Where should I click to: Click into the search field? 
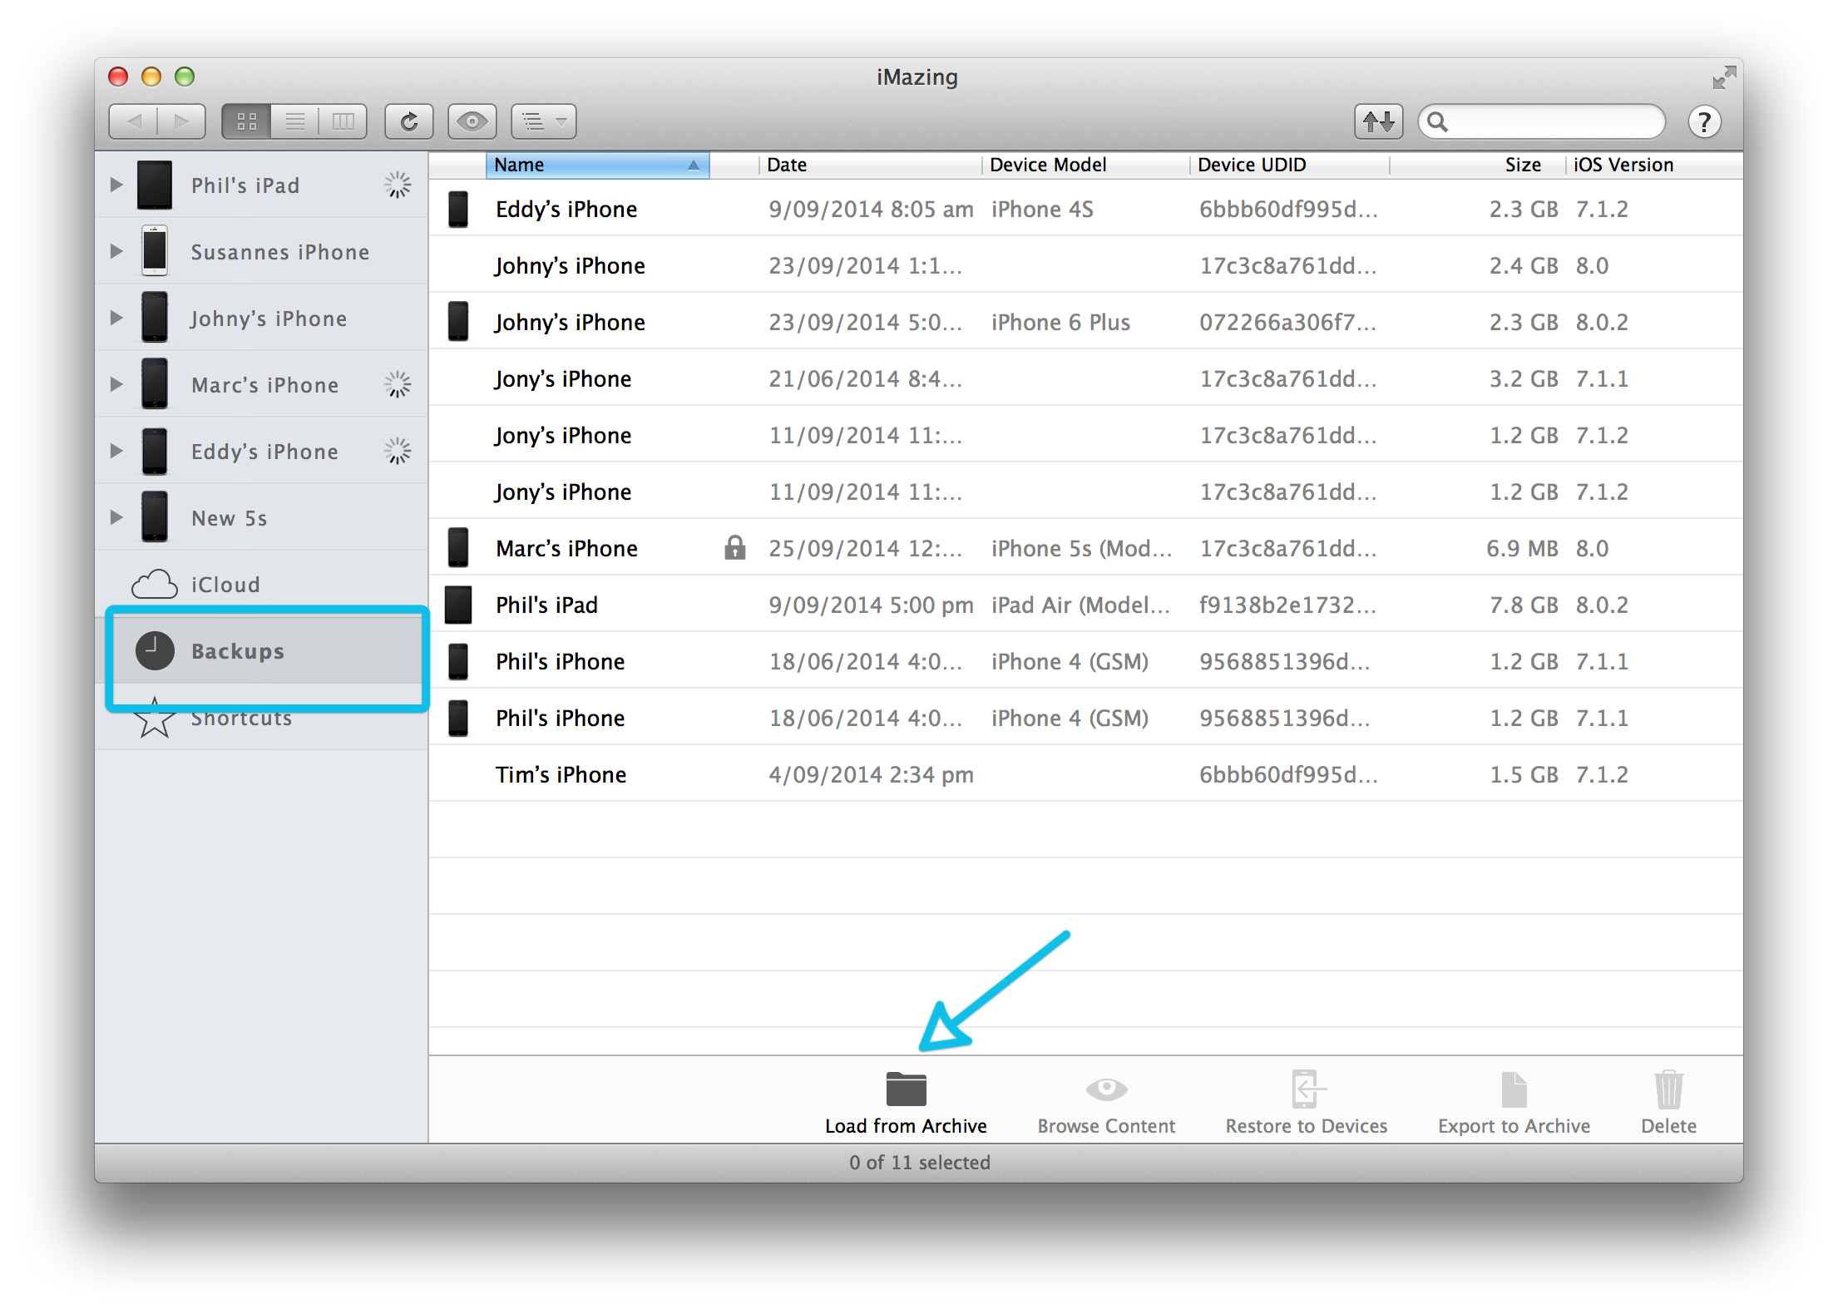(1543, 122)
